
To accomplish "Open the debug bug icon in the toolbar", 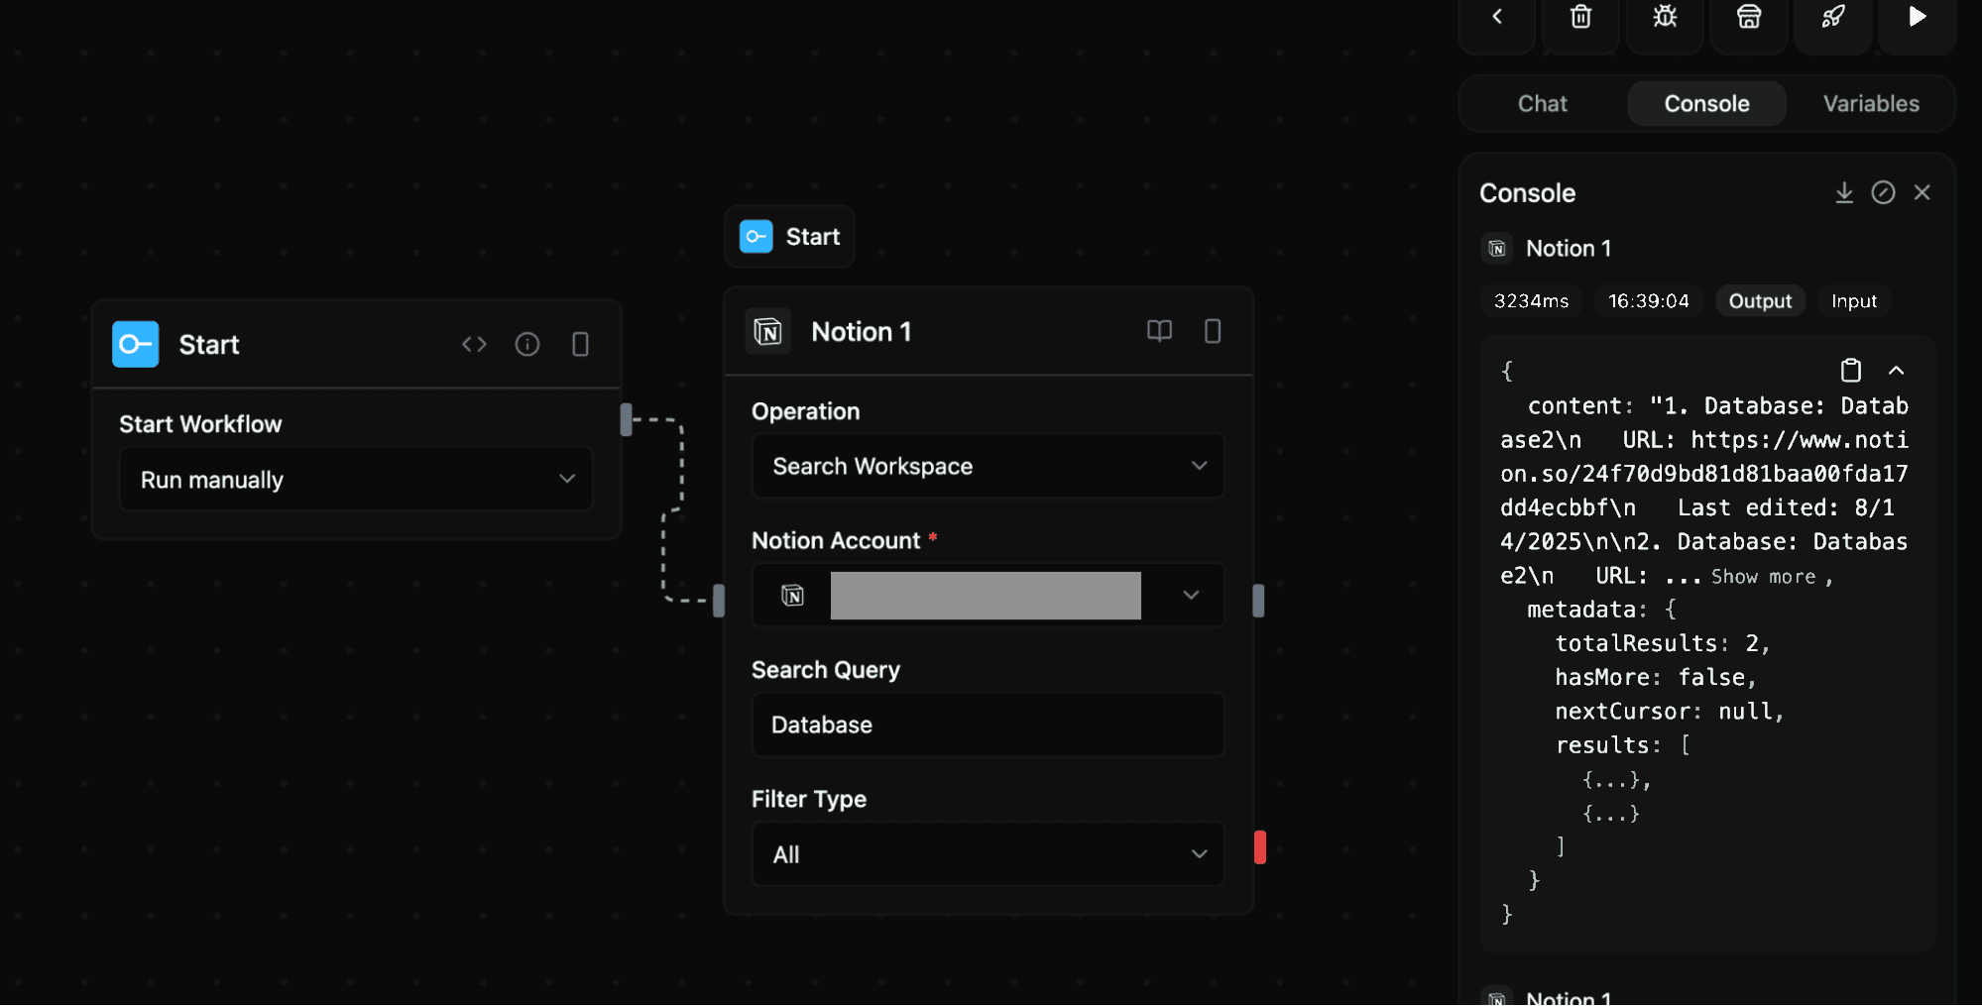I will coord(1665,16).
